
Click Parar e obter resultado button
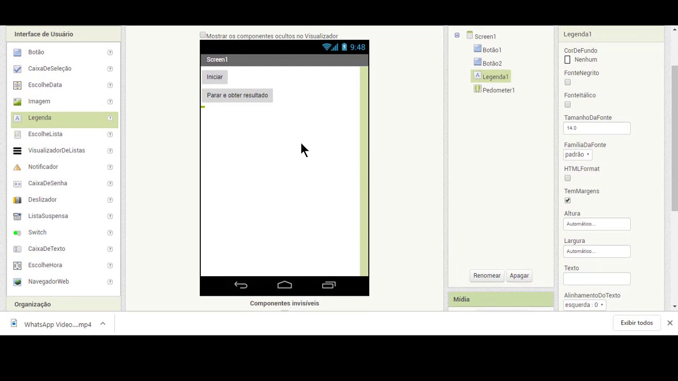click(x=237, y=95)
